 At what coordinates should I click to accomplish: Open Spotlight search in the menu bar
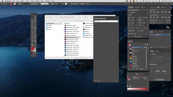tap(156, 1)
